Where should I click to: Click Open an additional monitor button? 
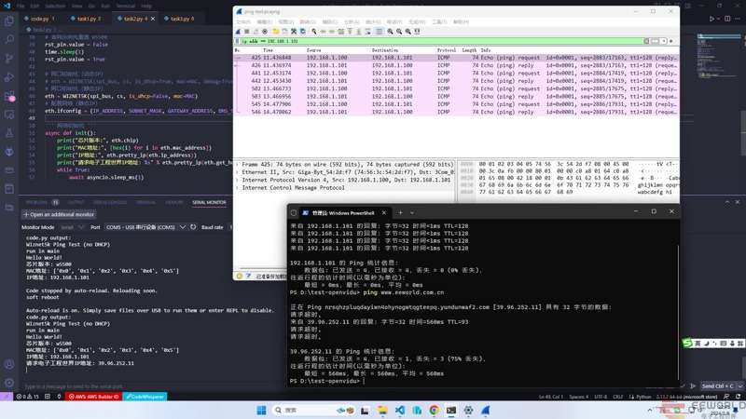click(x=59, y=214)
